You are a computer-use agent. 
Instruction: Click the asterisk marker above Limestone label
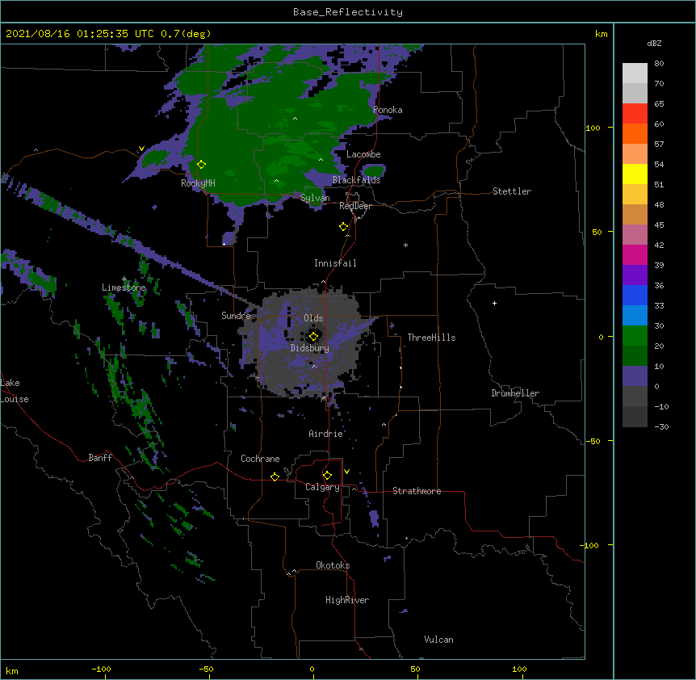click(x=124, y=279)
